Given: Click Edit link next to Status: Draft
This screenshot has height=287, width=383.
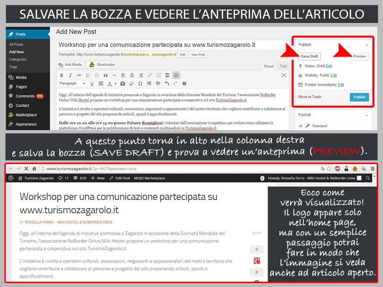Looking at the screenshot, I should click(329, 66).
